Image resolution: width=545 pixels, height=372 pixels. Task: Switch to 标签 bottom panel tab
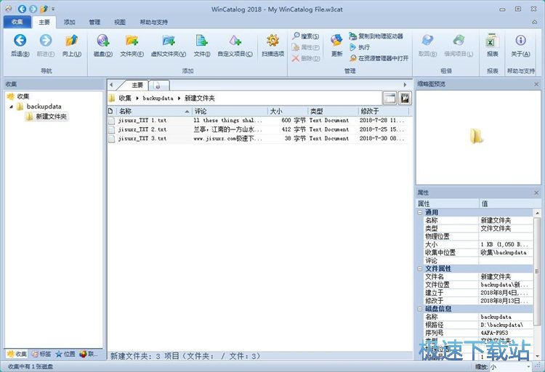pyautogui.click(x=41, y=354)
